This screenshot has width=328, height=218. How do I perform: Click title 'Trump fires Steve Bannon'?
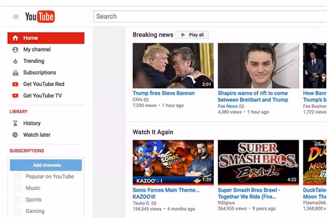tap(164, 93)
